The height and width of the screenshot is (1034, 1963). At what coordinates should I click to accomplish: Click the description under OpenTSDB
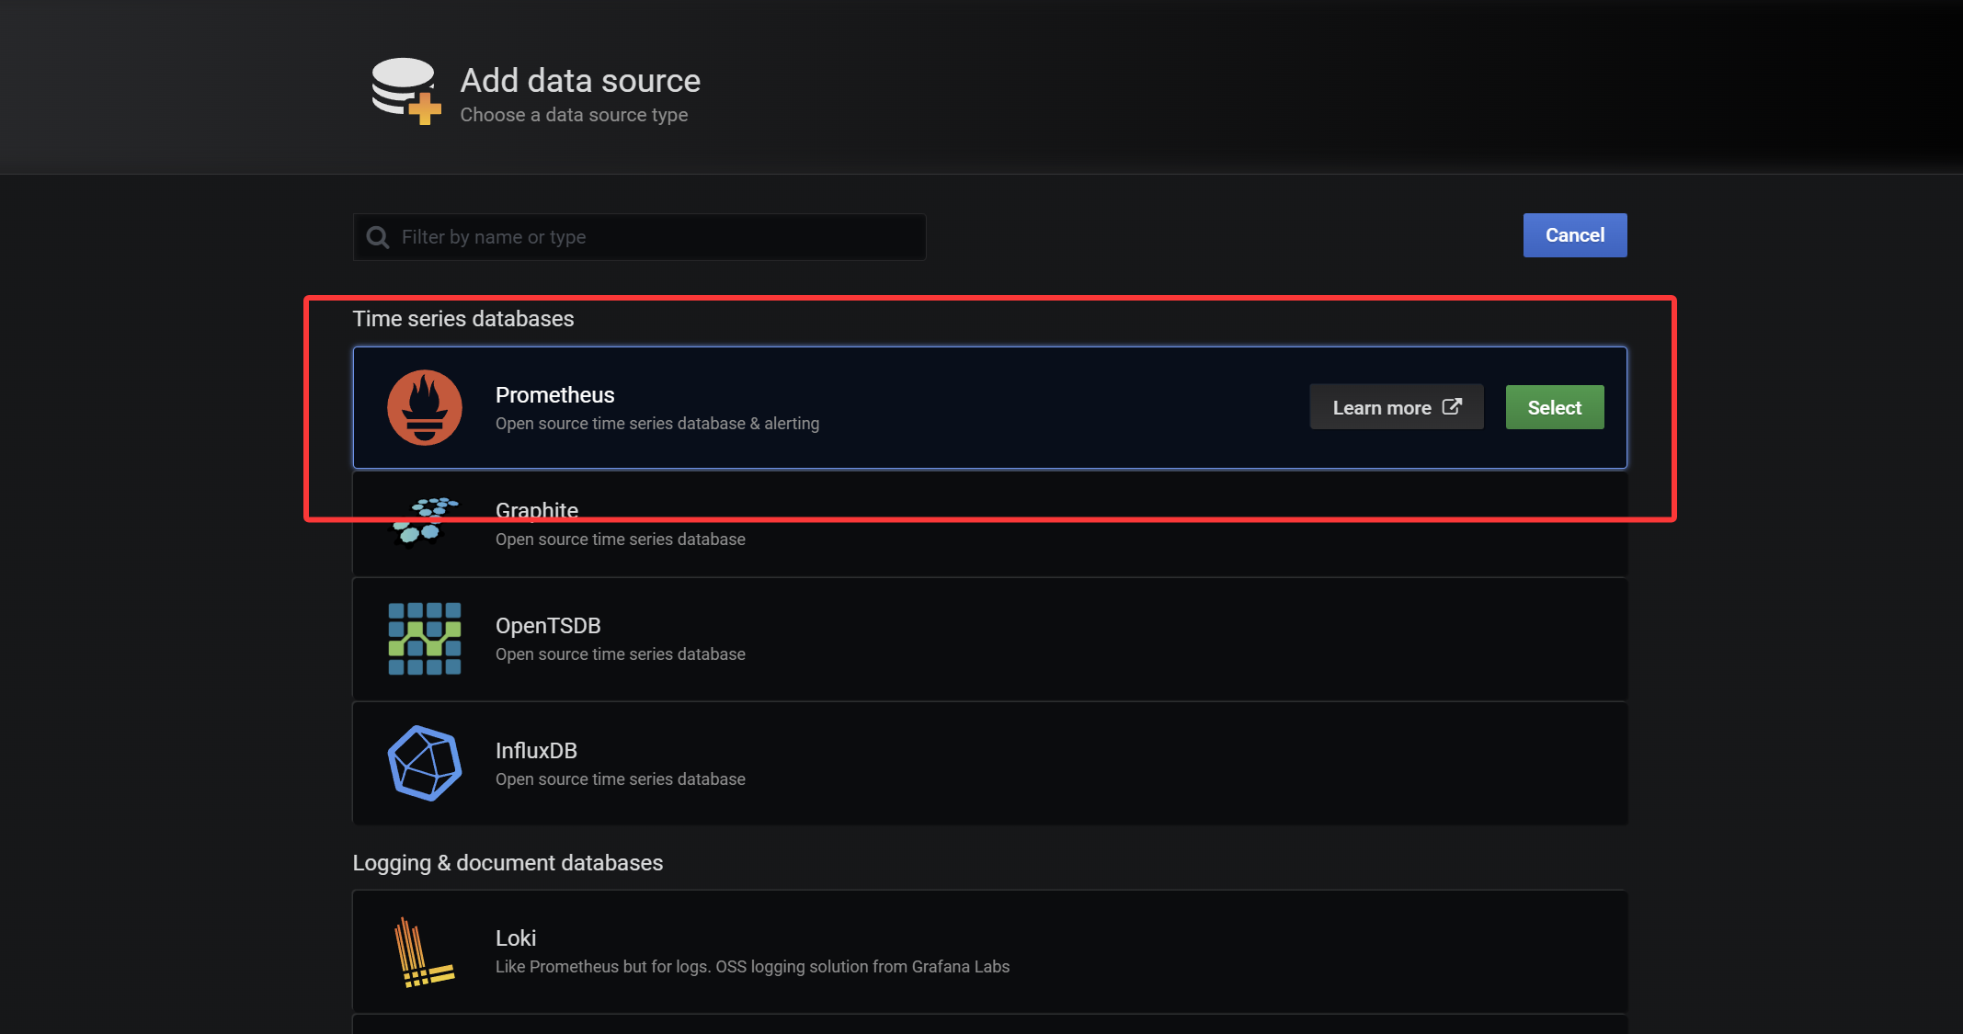(621, 654)
